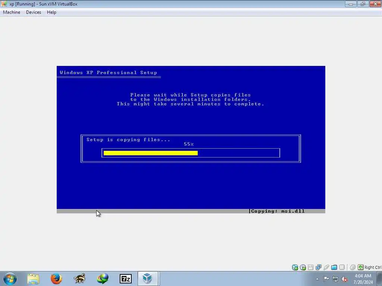This screenshot has height=286, width=382.
Task: Click the CD/DVD drive status icon
Action: coord(303,267)
